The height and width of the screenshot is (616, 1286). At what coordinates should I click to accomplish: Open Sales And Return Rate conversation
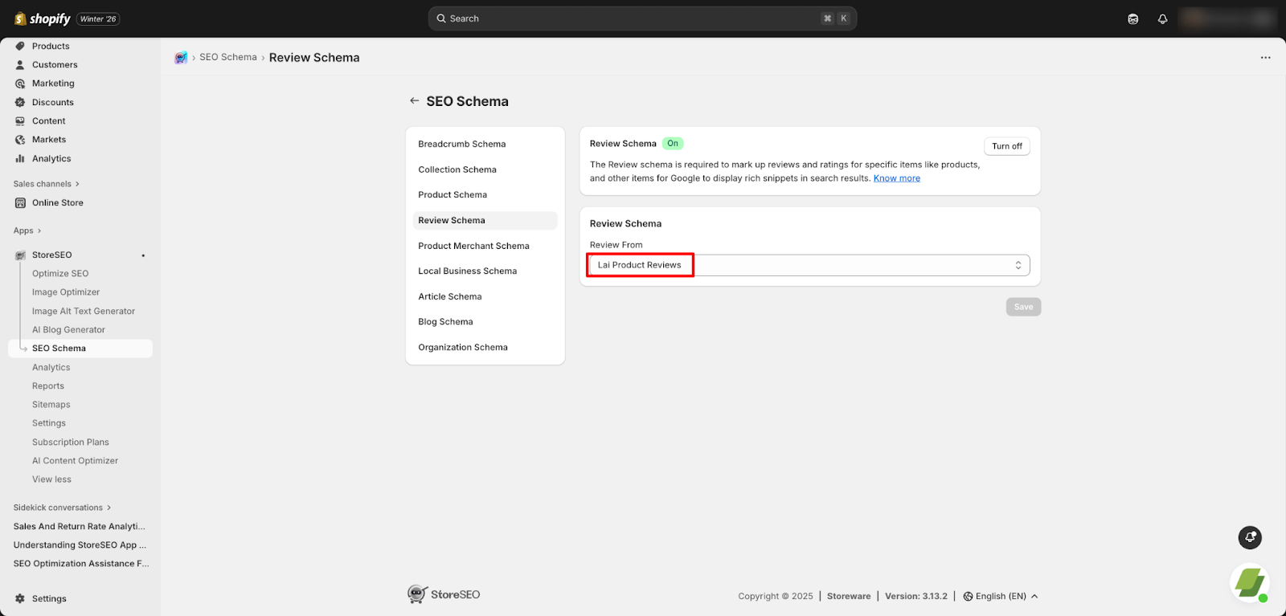tap(80, 526)
